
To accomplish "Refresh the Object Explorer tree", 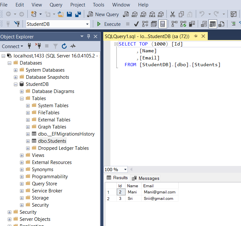I will pos(64,46).
